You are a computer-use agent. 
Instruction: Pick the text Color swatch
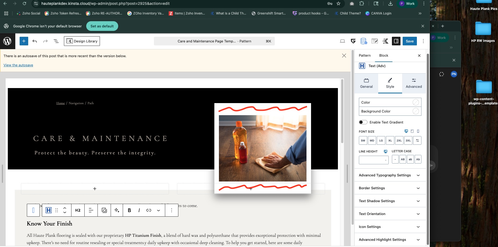click(x=416, y=102)
